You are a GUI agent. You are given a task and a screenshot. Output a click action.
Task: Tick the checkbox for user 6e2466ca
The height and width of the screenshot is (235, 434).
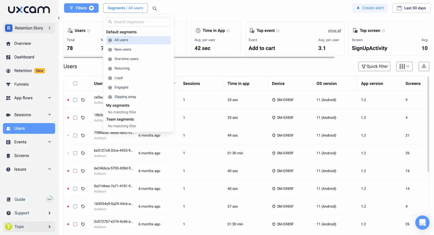tap(75, 171)
